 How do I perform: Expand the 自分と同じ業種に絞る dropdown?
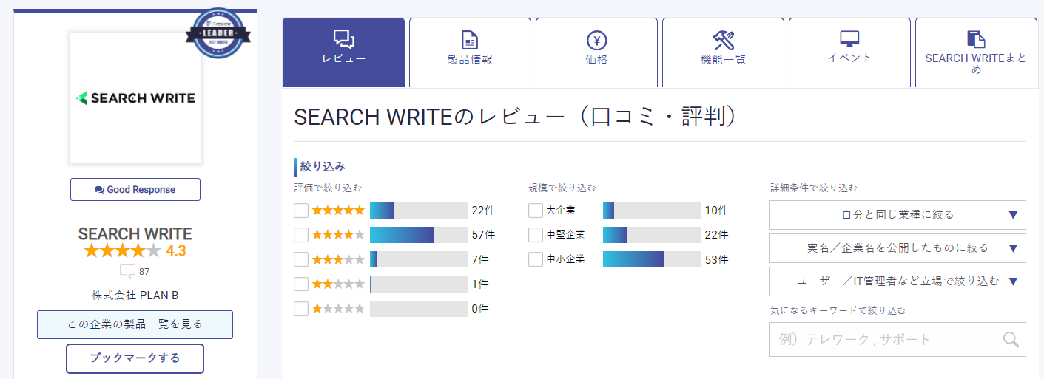pyautogui.click(x=897, y=215)
